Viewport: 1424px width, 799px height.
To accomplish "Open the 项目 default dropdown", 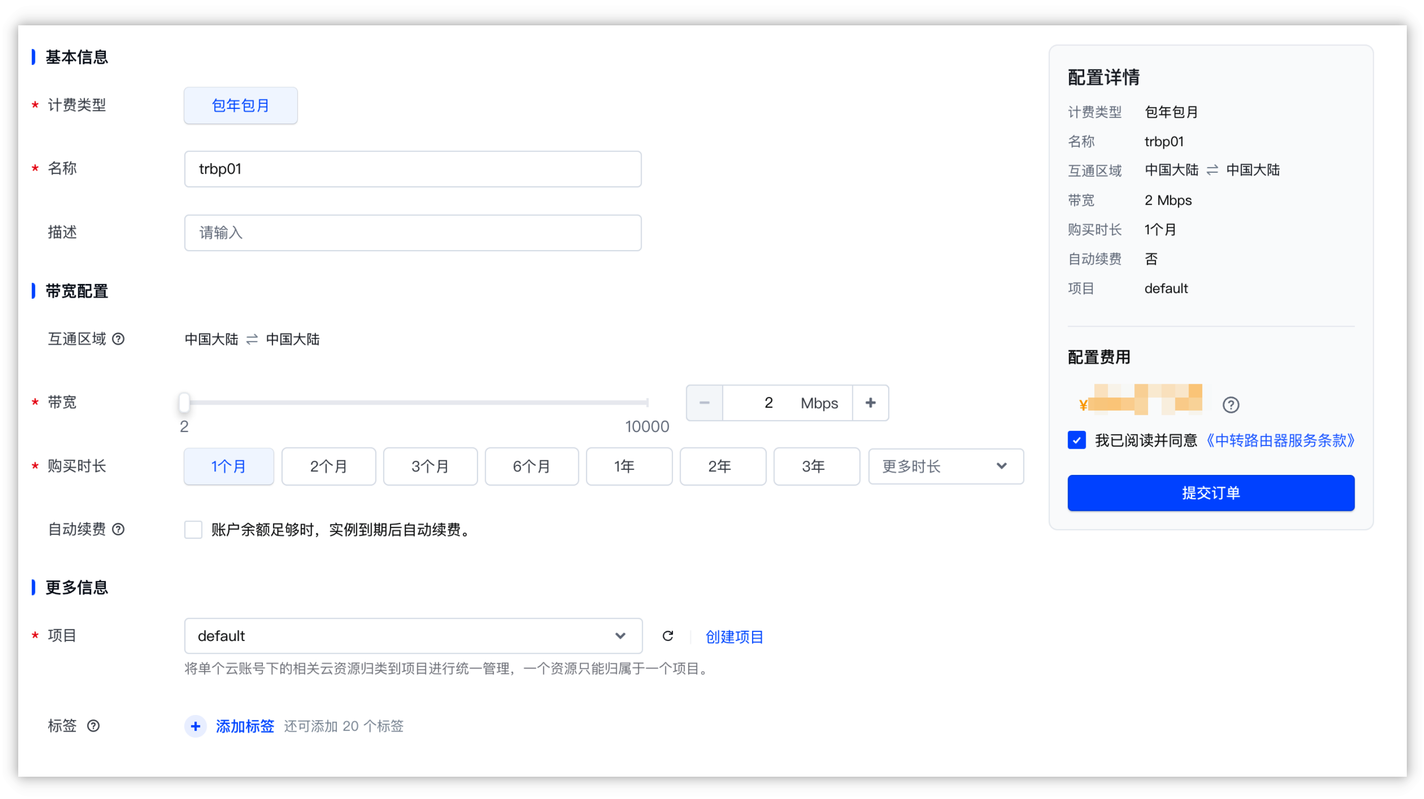I will point(413,636).
